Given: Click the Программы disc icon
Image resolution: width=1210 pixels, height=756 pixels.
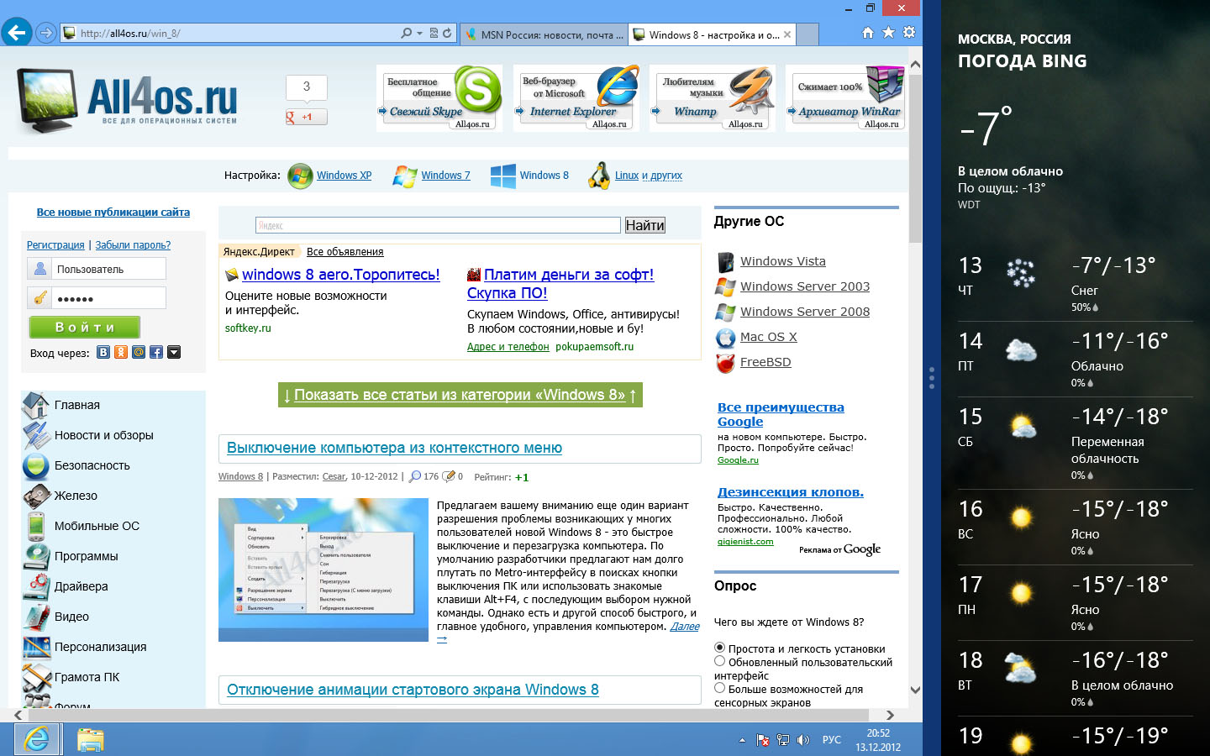Looking at the screenshot, I should tap(36, 556).
